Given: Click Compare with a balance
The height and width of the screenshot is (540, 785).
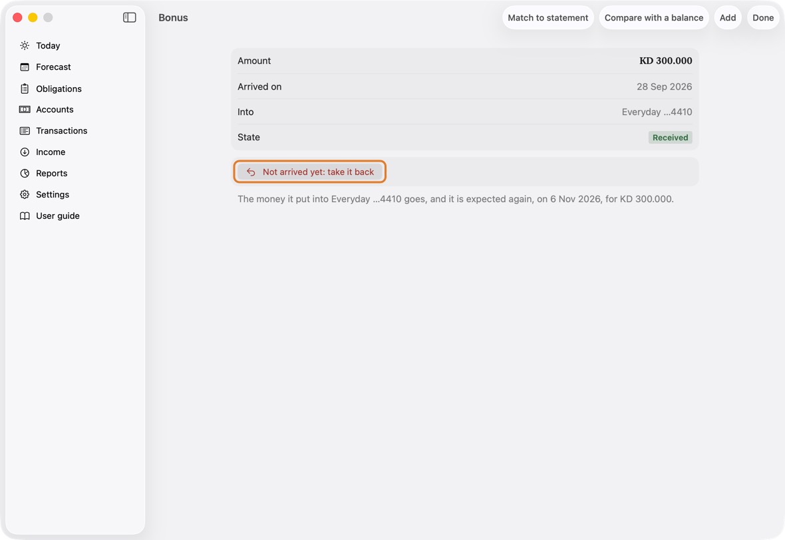Looking at the screenshot, I should tap(653, 17).
